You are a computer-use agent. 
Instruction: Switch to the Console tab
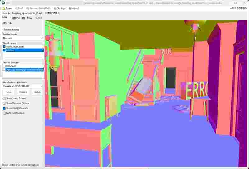coord(6,13)
